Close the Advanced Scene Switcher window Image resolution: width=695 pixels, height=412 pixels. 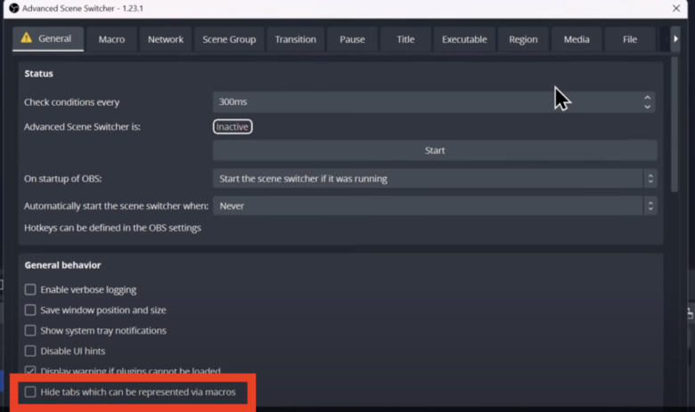(x=680, y=8)
